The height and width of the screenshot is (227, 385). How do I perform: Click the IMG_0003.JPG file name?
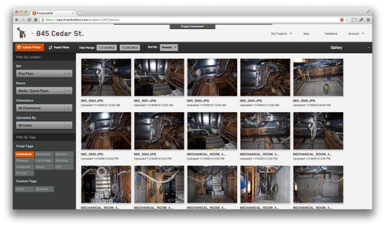coord(92,100)
